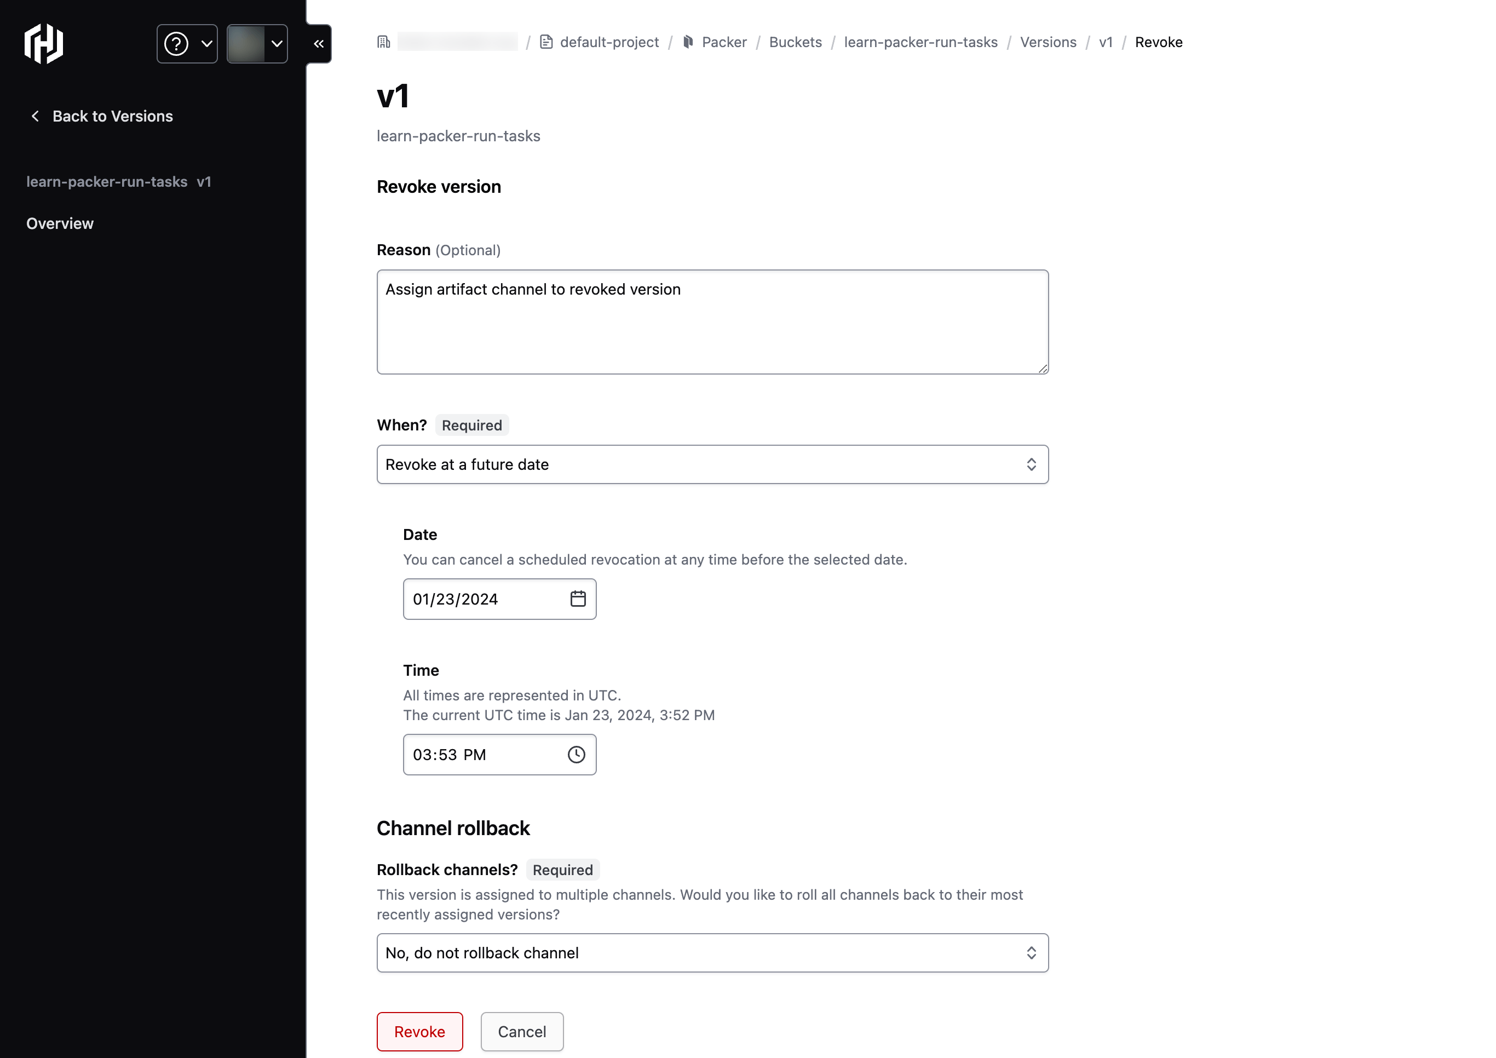Select the Overview sidebar menu item
Image resolution: width=1496 pixels, height=1058 pixels.
click(x=60, y=223)
